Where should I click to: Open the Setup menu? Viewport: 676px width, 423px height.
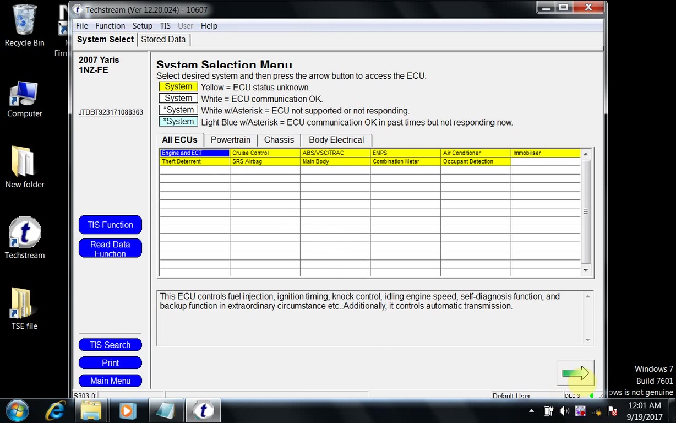pyautogui.click(x=142, y=26)
